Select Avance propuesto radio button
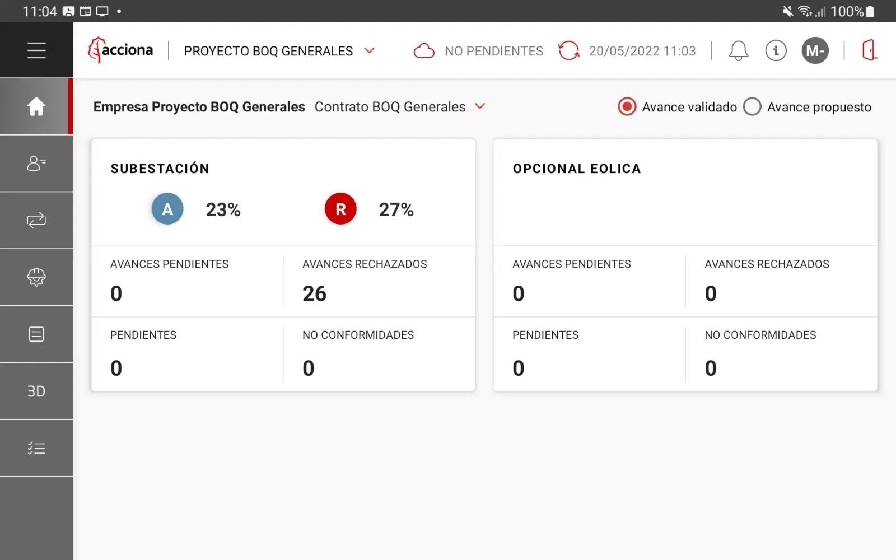Screen dimensions: 896x560 click(x=752, y=106)
